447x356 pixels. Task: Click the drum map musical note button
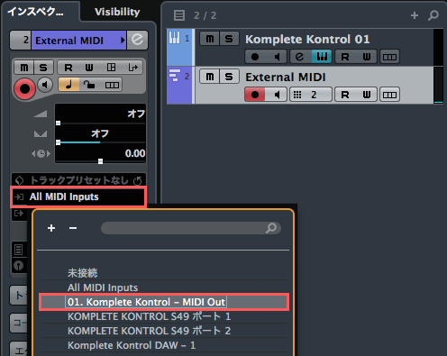coord(68,85)
